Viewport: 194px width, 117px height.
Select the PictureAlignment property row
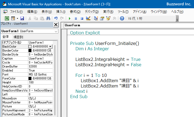click(27, 110)
